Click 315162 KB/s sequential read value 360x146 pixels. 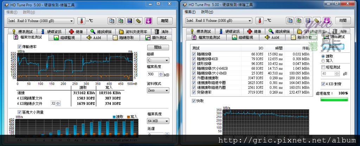pos(84,93)
